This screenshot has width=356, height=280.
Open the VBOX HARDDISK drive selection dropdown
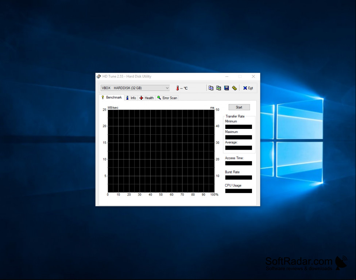click(x=135, y=88)
